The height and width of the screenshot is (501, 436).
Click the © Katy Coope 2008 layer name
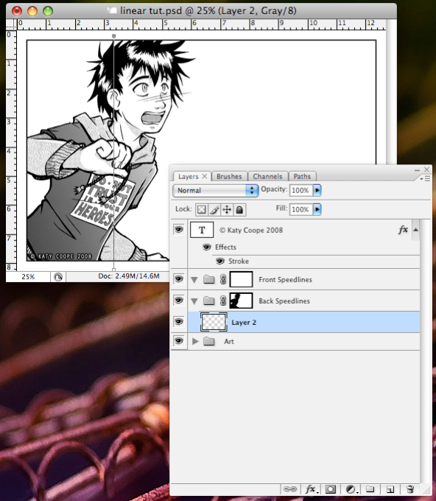[x=251, y=230]
